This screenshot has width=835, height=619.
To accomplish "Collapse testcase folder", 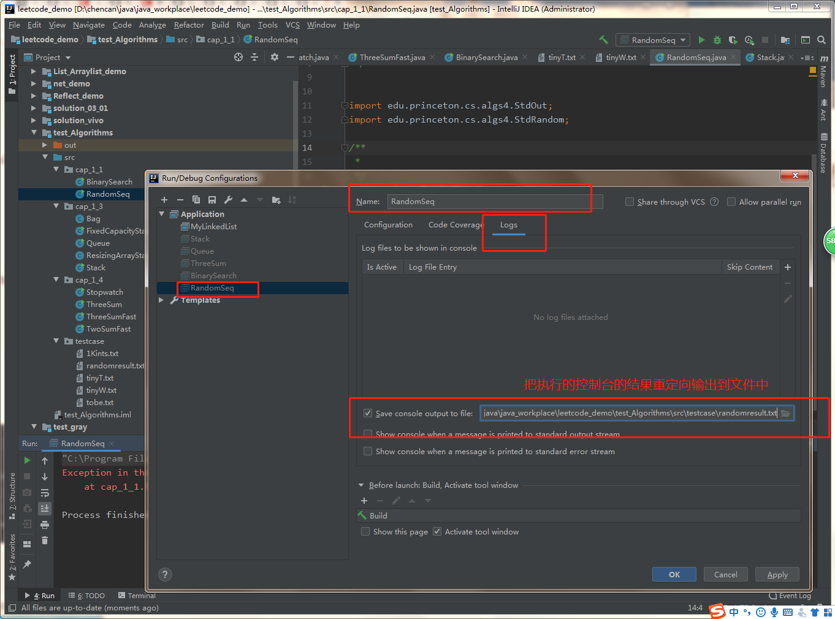I will click(56, 341).
